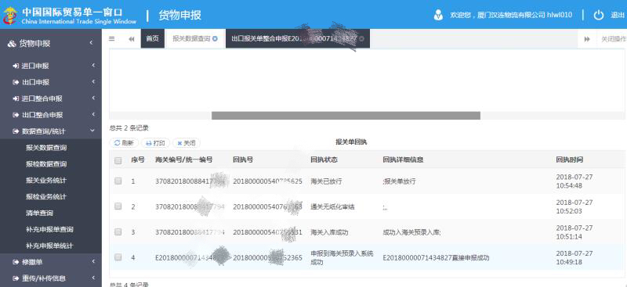Screen dimensions: 627x287
Task: Open 补充申报单查询 in sidebar
Action: click(49, 229)
